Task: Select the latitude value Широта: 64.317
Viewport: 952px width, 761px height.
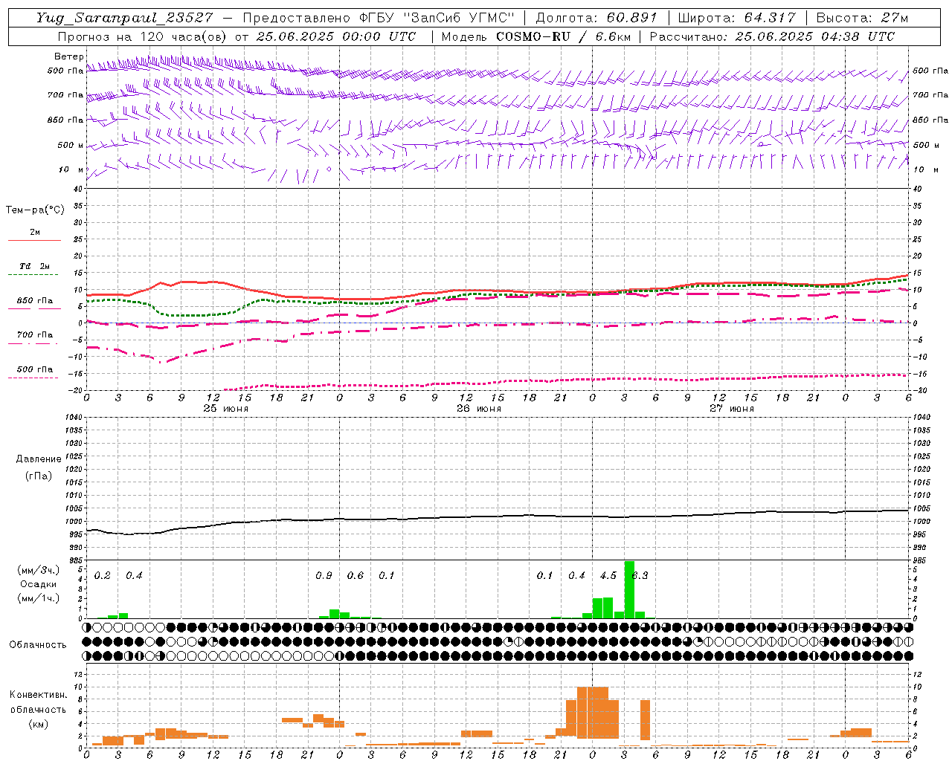Action: tap(736, 18)
